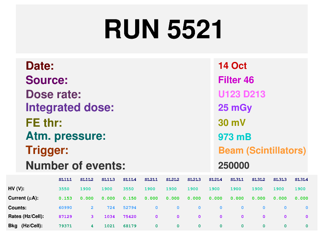Select the Date label
This screenshot has width=324, height=233.
(x=40, y=66)
